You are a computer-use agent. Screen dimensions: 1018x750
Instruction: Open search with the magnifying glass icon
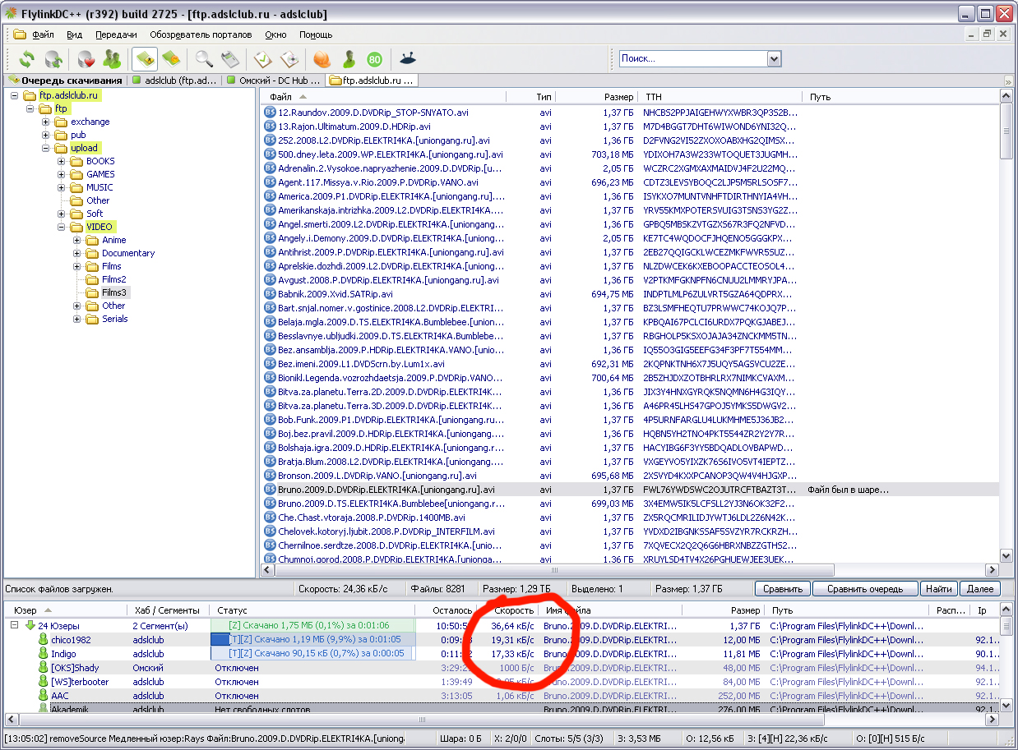pyautogui.click(x=204, y=59)
